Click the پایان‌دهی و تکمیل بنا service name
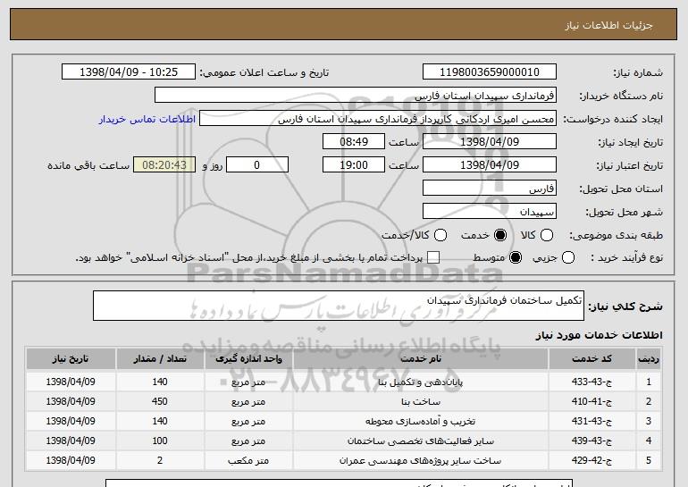688x487 pixels. (x=420, y=382)
